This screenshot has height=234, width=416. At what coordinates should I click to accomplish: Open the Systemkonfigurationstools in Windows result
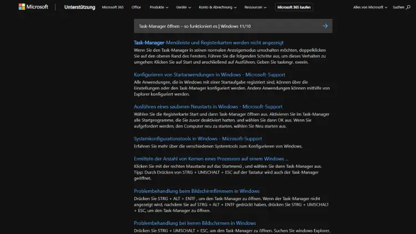click(197, 139)
